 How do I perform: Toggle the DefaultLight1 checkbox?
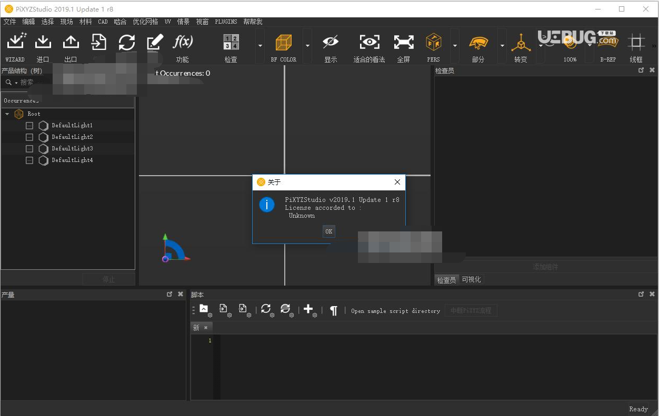pyautogui.click(x=29, y=126)
